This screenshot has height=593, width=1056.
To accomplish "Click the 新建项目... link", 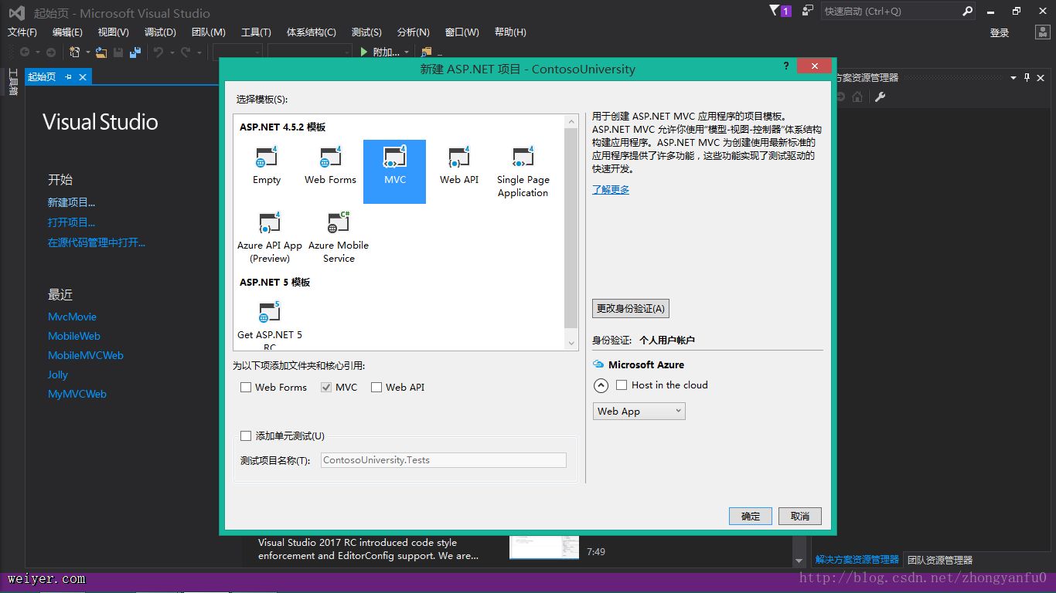I will click(x=71, y=202).
